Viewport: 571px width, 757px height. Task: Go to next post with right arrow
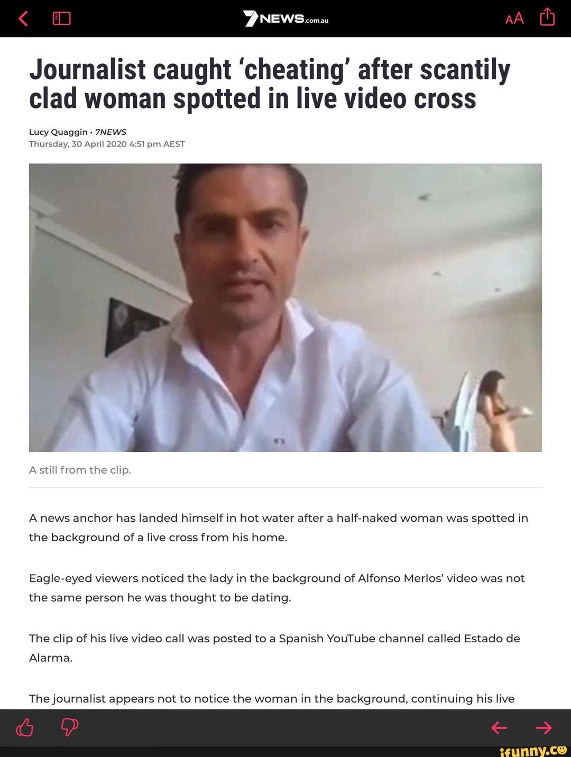pyautogui.click(x=544, y=728)
